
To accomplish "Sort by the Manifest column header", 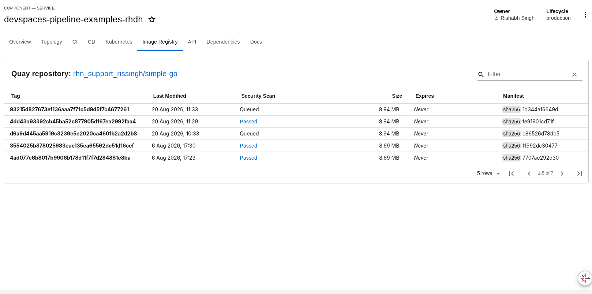I will click(513, 96).
